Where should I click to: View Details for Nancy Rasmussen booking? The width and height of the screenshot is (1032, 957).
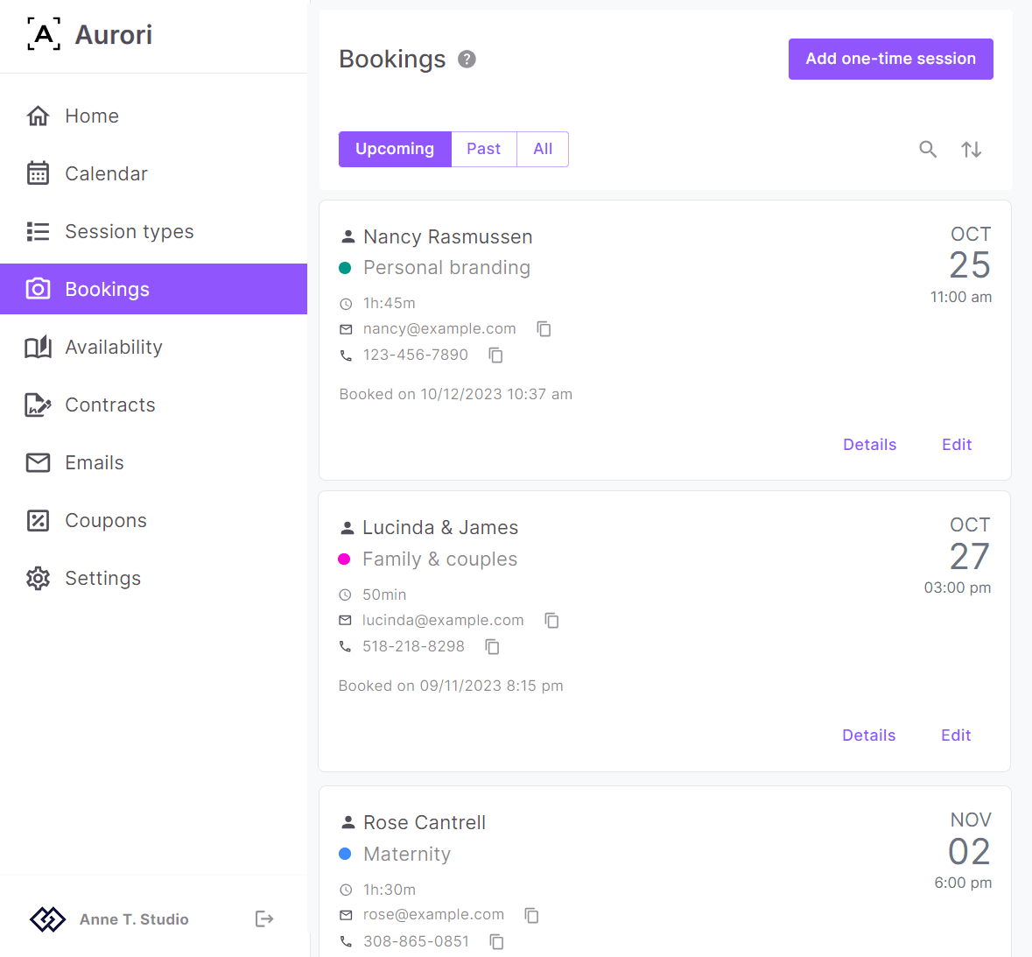(x=869, y=445)
